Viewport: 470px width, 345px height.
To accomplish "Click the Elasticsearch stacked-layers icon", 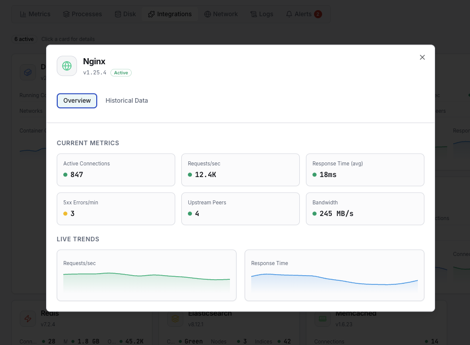I will (x=175, y=319).
